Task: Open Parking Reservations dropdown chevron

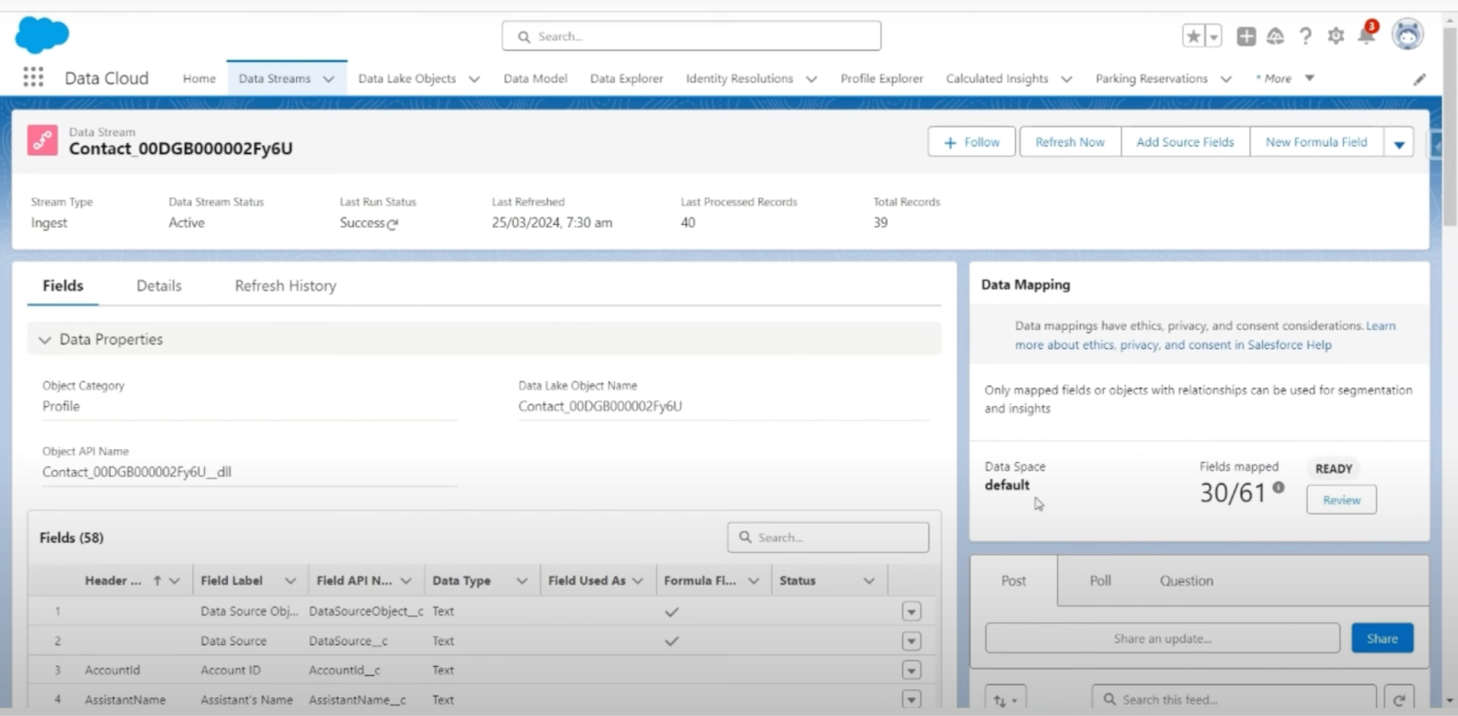Action: click(x=1226, y=79)
